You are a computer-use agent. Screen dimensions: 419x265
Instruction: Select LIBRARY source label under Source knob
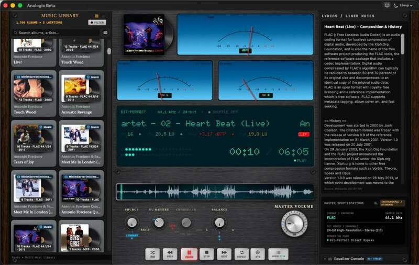click(x=132, y=235)
